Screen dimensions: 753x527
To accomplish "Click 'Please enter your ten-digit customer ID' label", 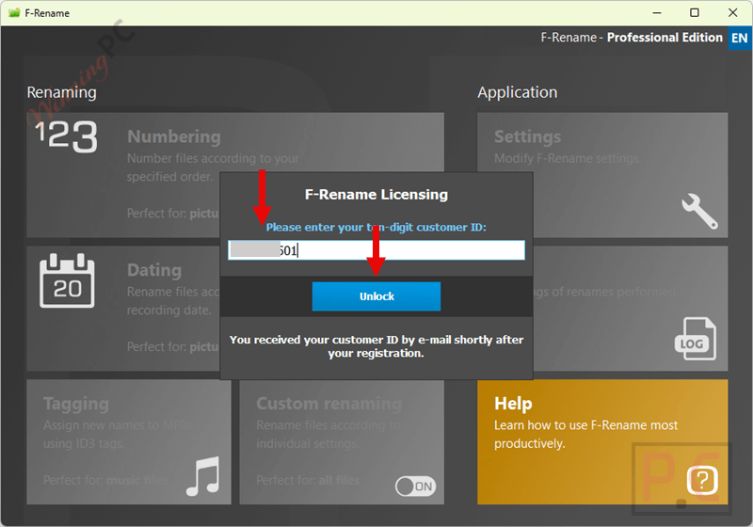I will click(x=376, y=227).
